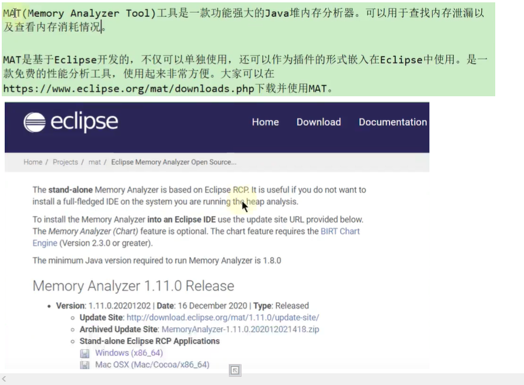This screenshot has height=385, width=524.
Task: Click the 'MAT(Memory Analyzer Tool)' text in the note
Action: coord(79,13)
